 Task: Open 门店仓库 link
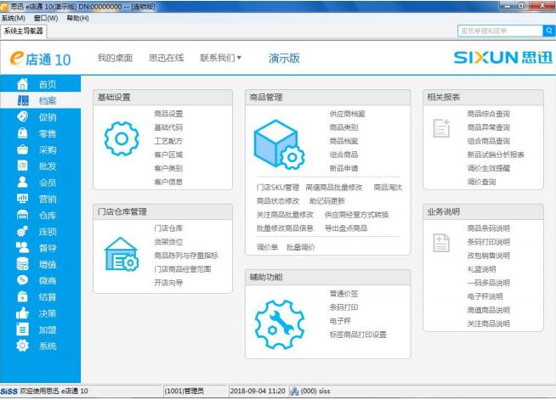(x=168, y=228)
